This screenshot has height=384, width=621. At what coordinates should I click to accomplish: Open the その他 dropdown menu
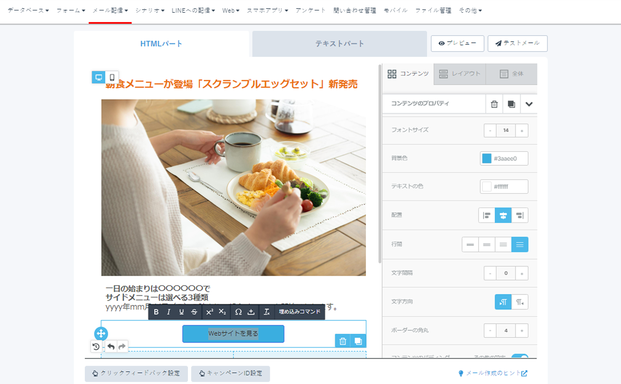[x=471, y=11]
